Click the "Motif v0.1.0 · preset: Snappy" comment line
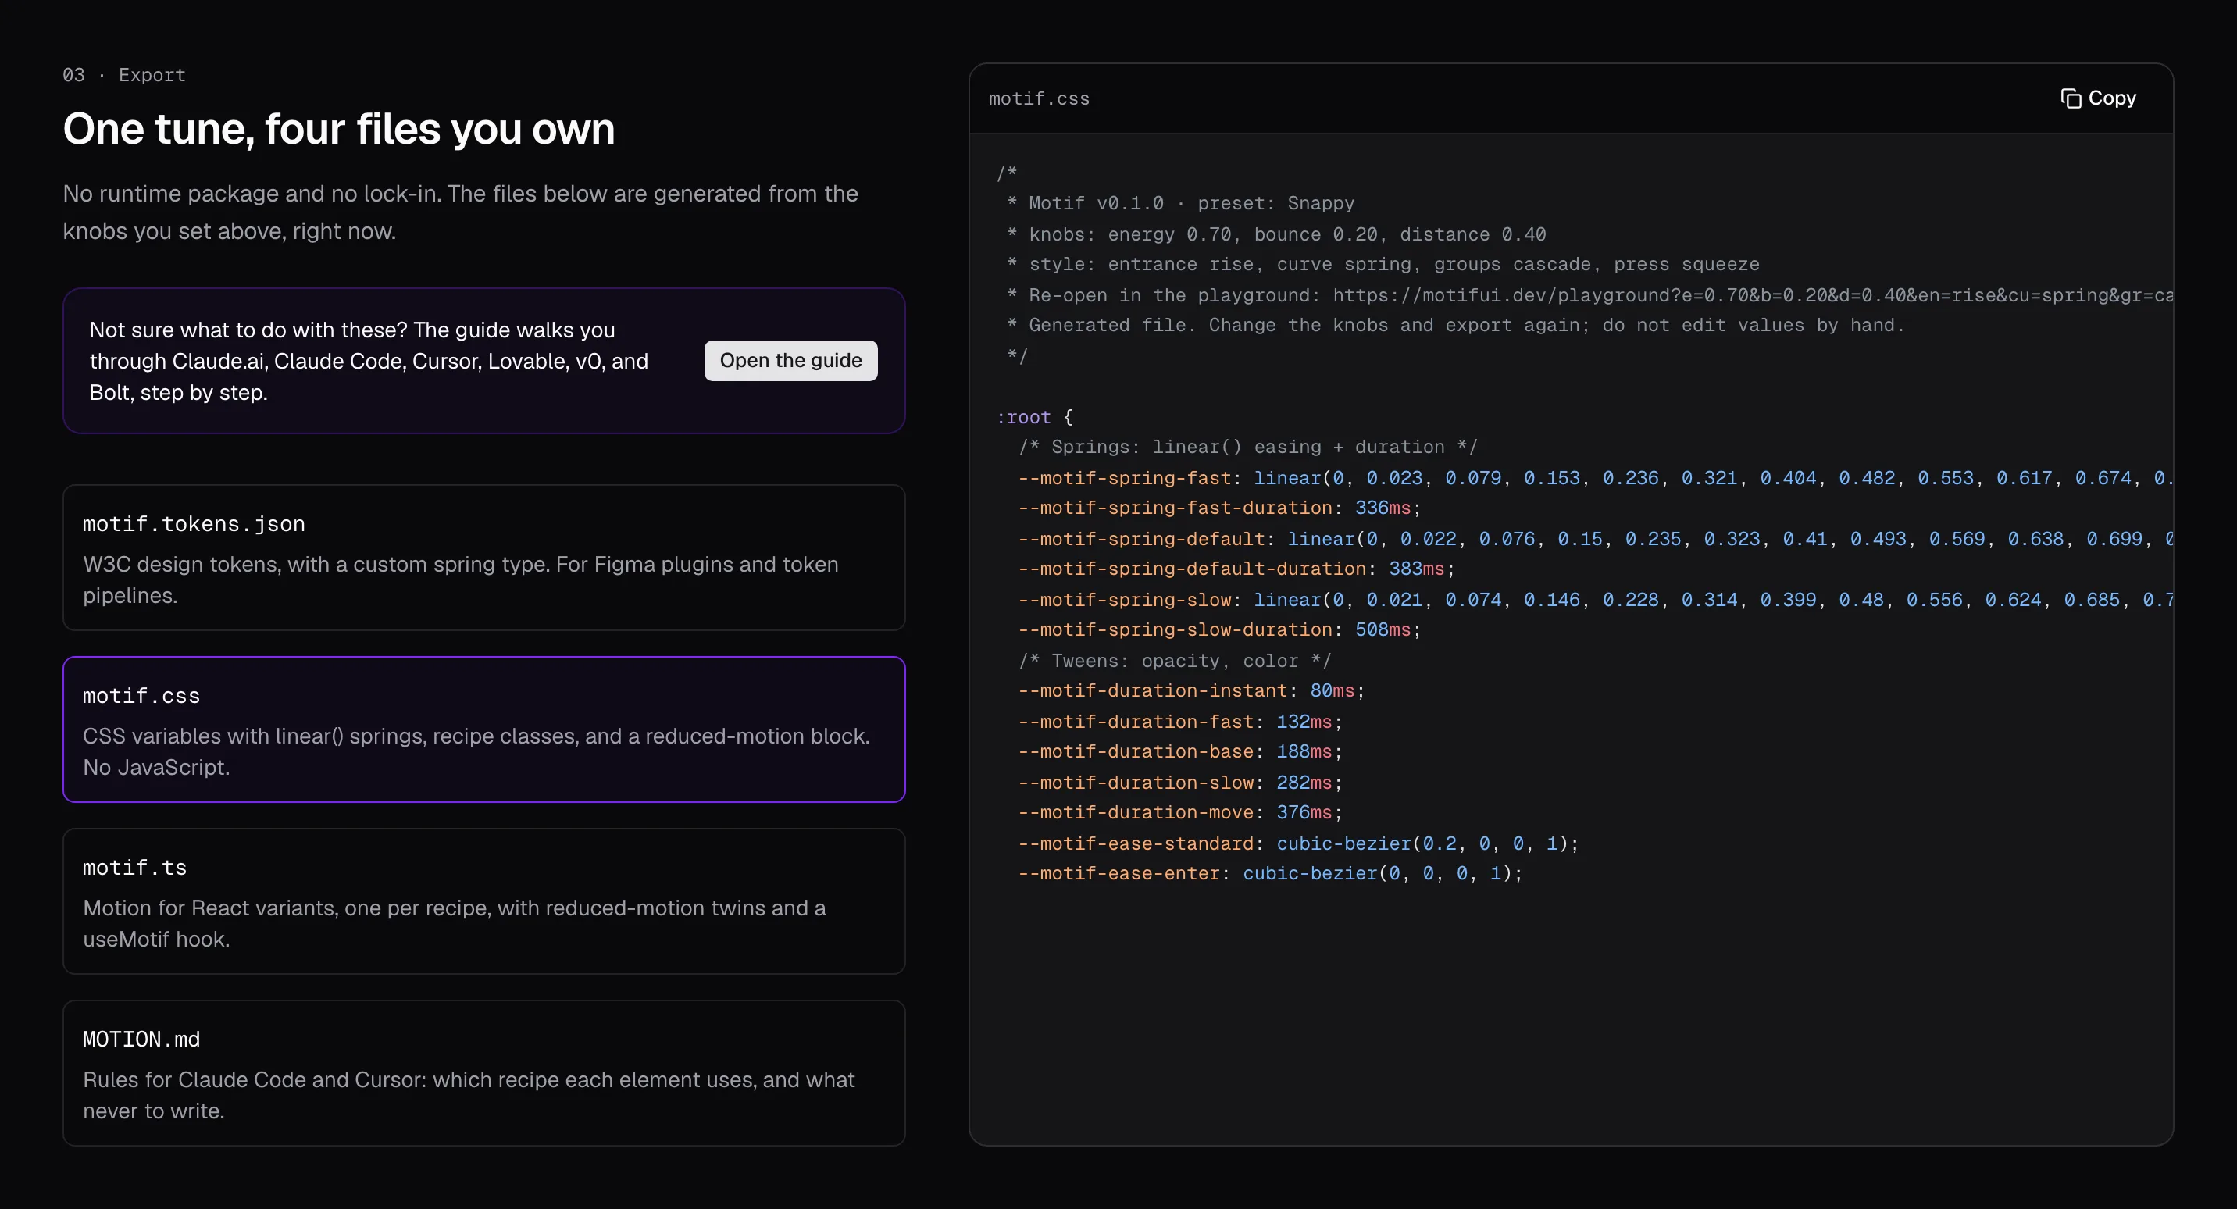The image size is (2237, 1209). pyautogui.click(x=1180, y=203)
